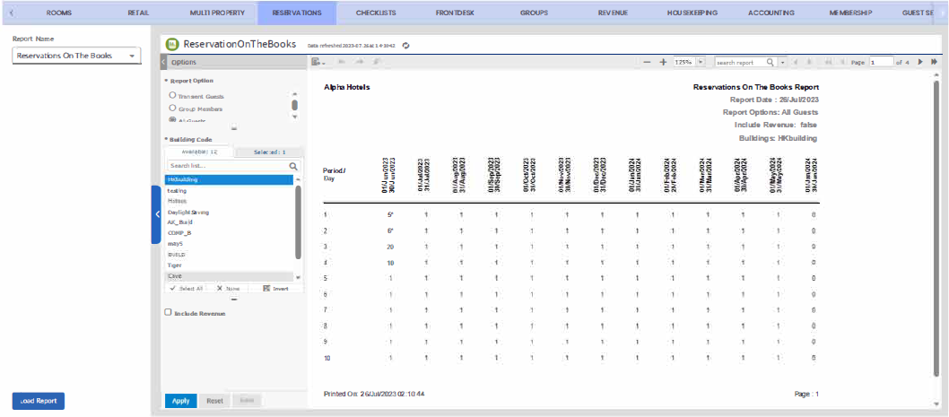Open the search report options dropdown arrow
949x417 pixels.
point(782,62)
